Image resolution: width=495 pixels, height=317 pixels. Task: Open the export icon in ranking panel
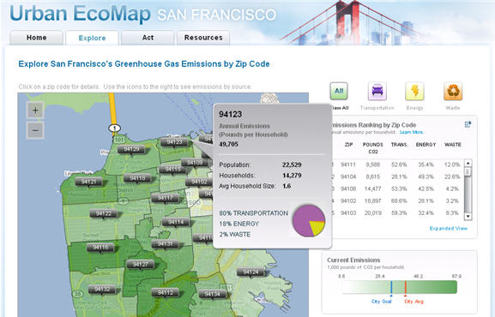coord(468,124)
